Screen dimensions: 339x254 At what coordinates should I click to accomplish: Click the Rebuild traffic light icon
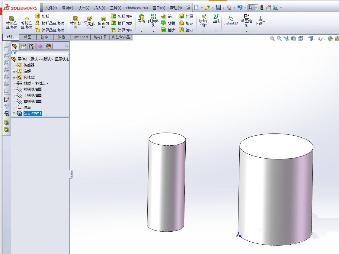coord(262,8)
